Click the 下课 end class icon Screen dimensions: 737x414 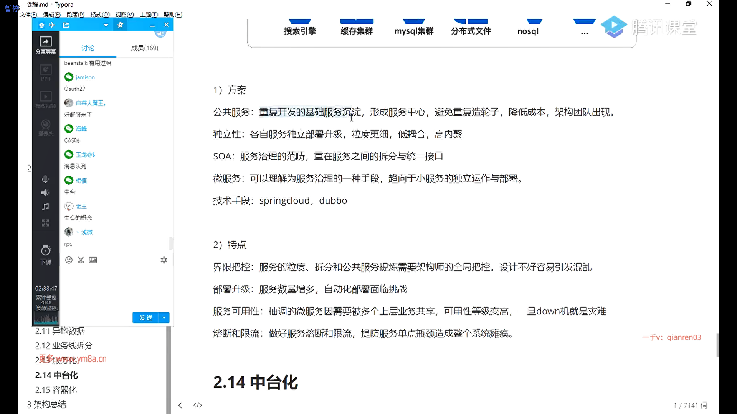(x=46, y=251)
